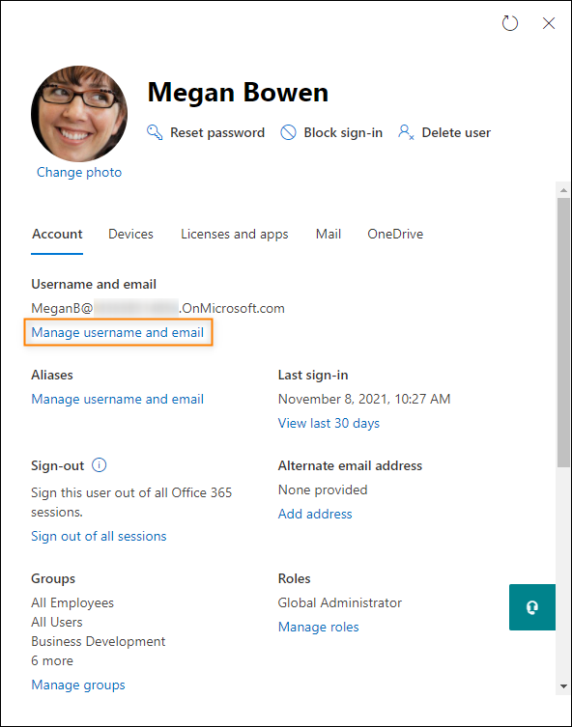Screen dimensions: 572x727
Task: Open the teal help headset button
Action: (x=532, y=607)
